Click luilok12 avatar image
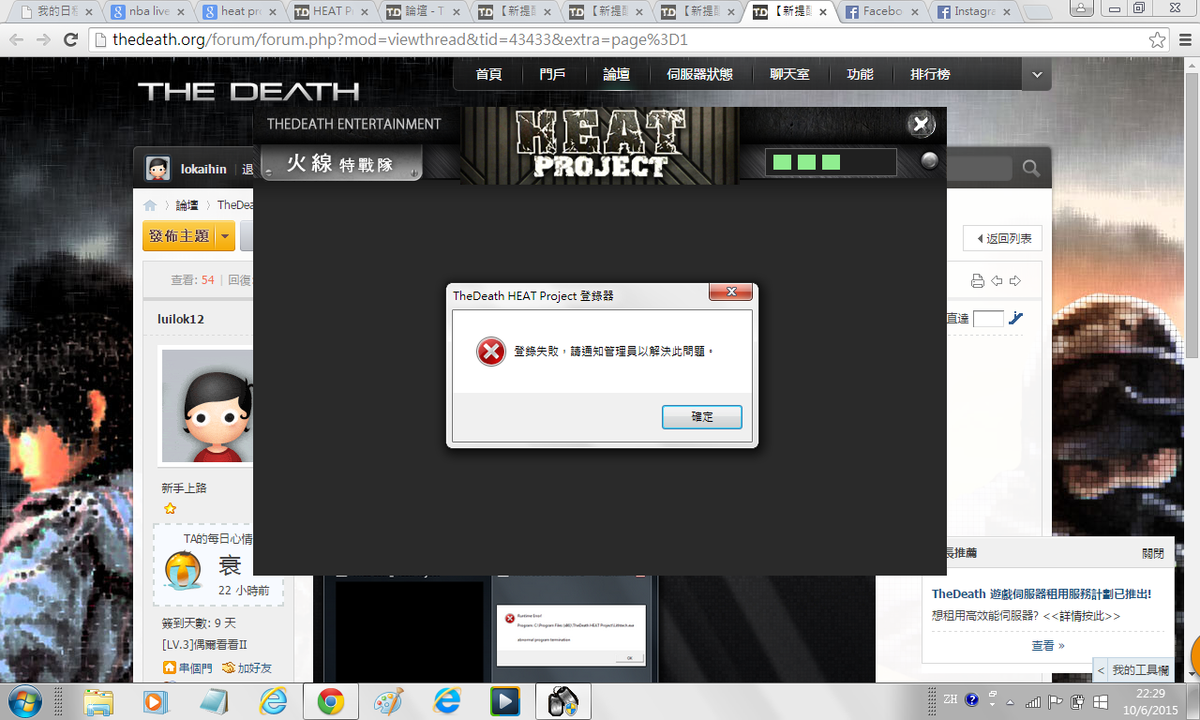 tap(207, 407)
